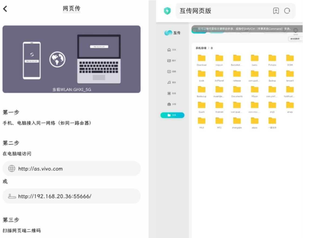Open the tencent folder
Viewport: 310px width, 238px height.
pyautogui.click(x=290, y=76)
